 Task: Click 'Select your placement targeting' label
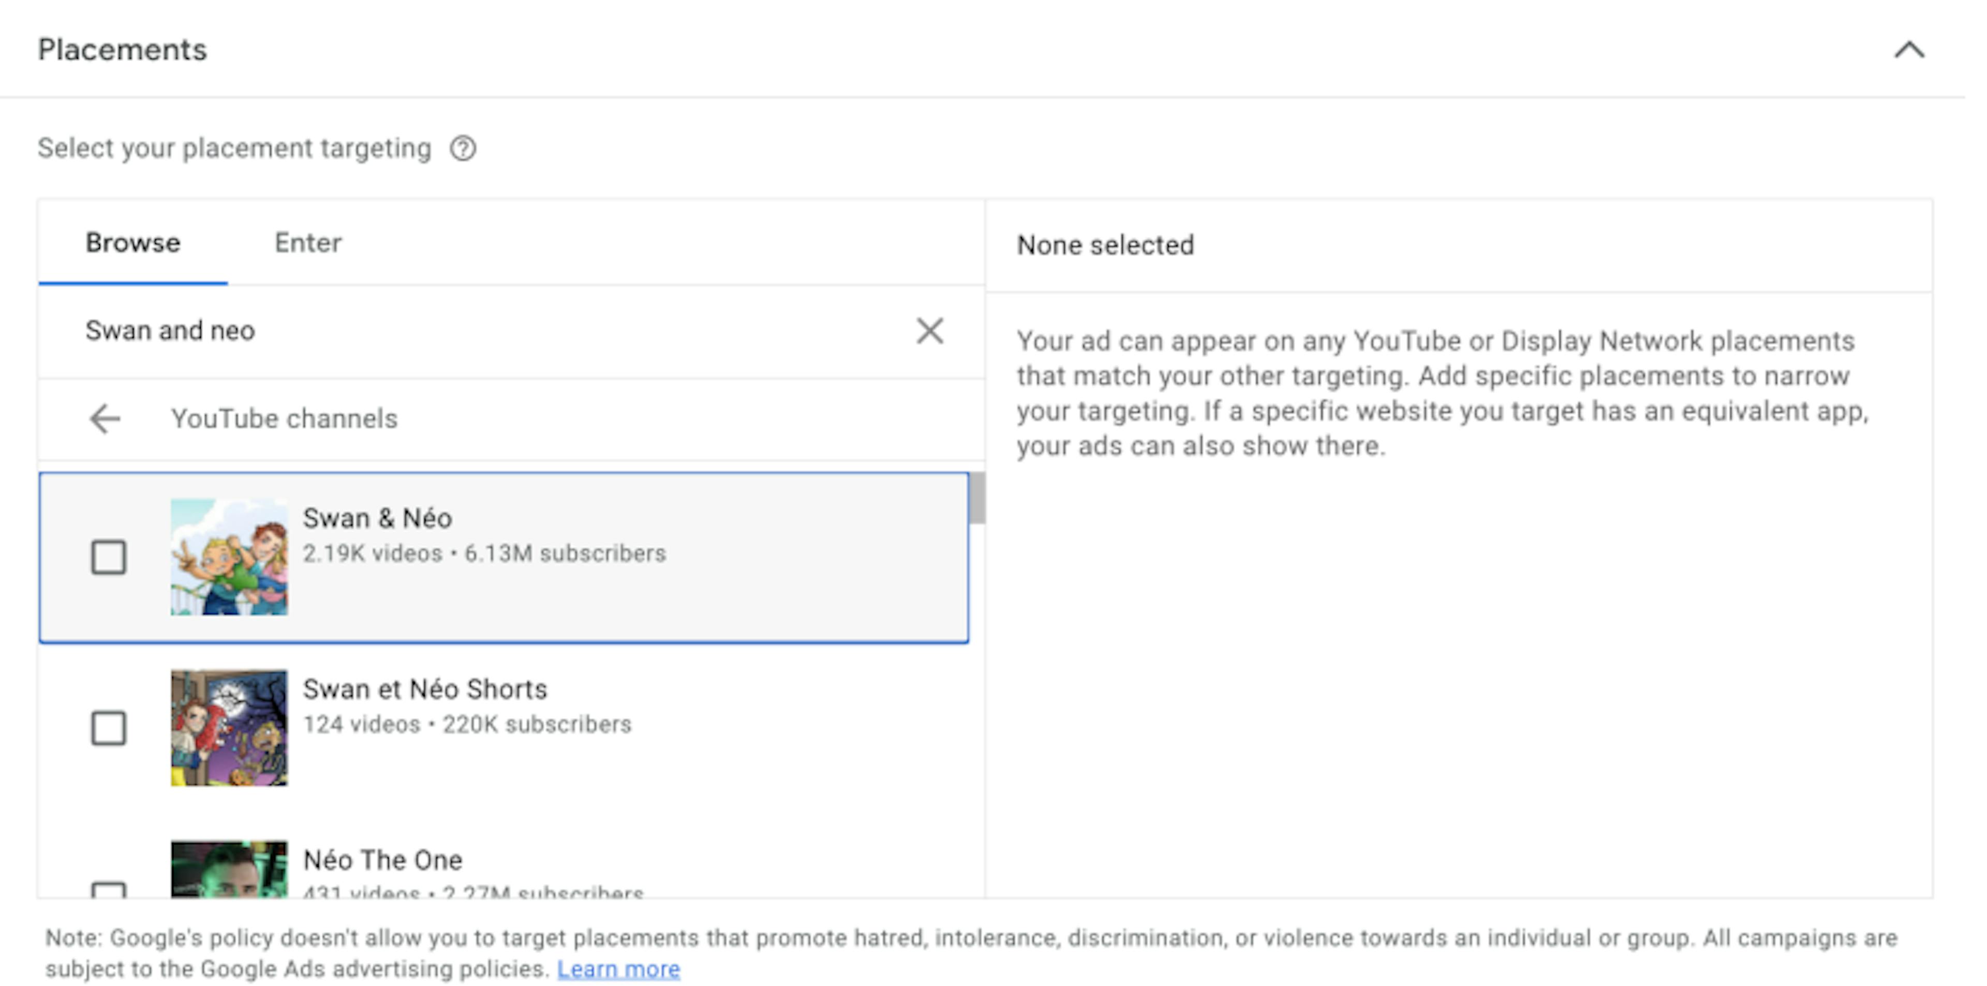pos(234,148)
